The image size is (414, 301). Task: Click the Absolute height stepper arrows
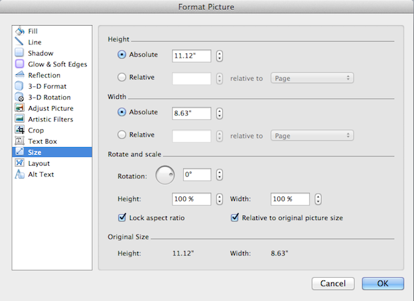coord(220,56)
